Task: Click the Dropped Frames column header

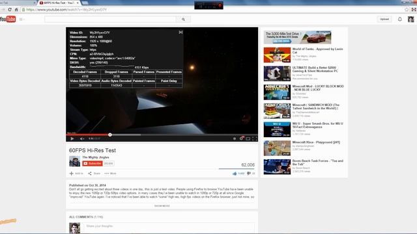Action: 116,72
